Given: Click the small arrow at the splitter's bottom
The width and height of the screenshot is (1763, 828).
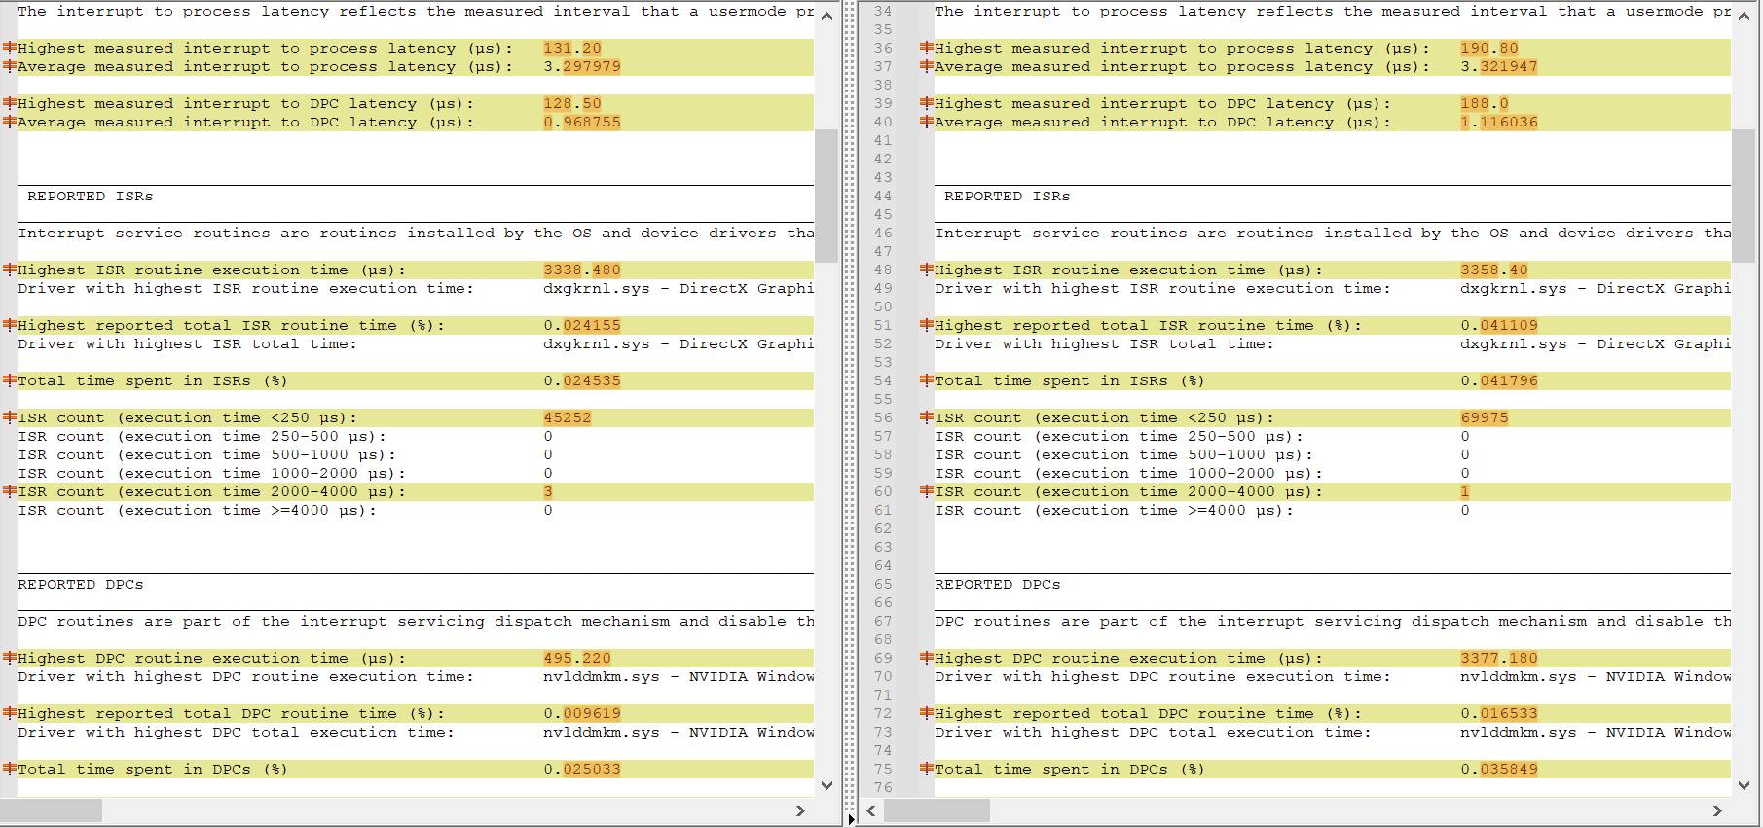Looking at the screenshot, I should [x=851, y=819].
